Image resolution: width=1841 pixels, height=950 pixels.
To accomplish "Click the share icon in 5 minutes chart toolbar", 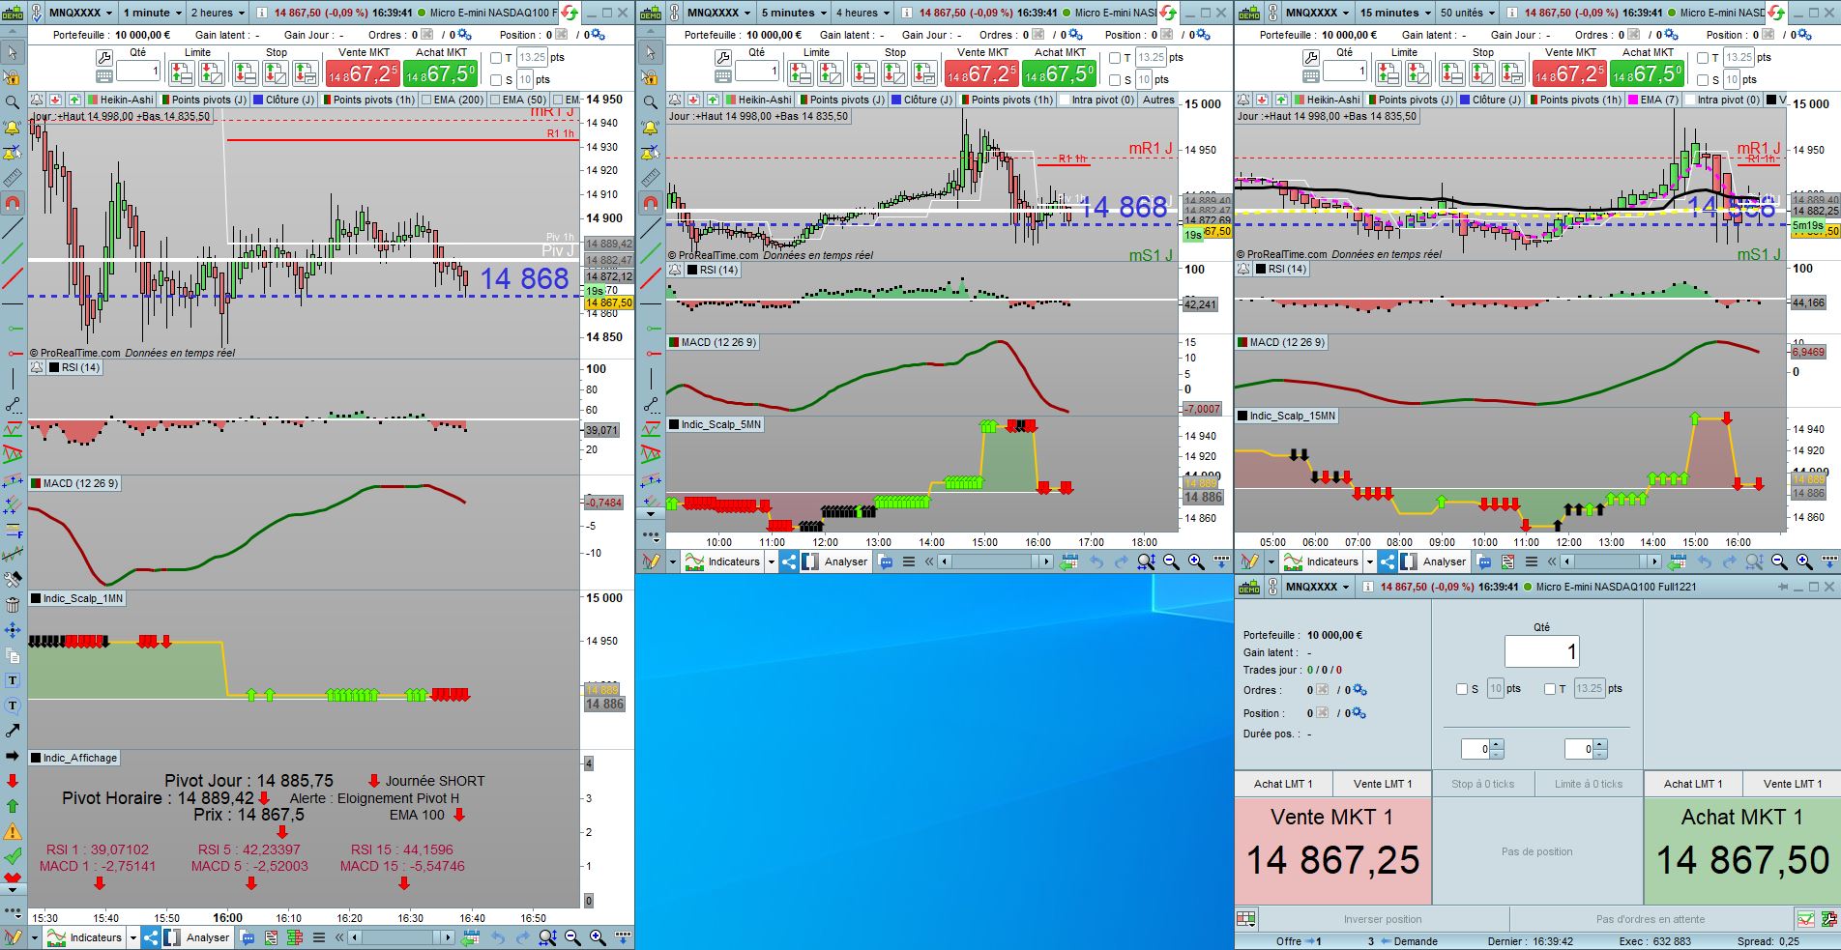I will point(789,561).
